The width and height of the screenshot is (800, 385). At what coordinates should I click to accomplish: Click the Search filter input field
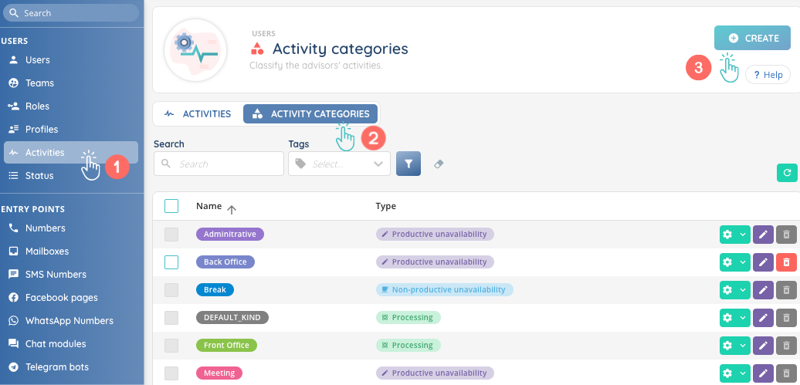point(219,164)
